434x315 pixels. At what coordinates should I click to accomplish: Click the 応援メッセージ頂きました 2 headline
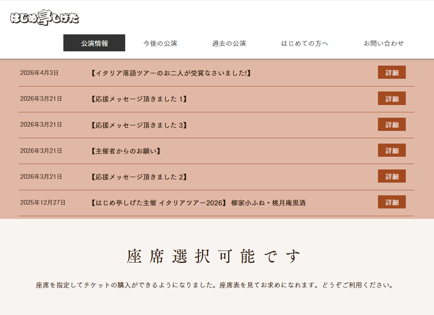point(139,177)
